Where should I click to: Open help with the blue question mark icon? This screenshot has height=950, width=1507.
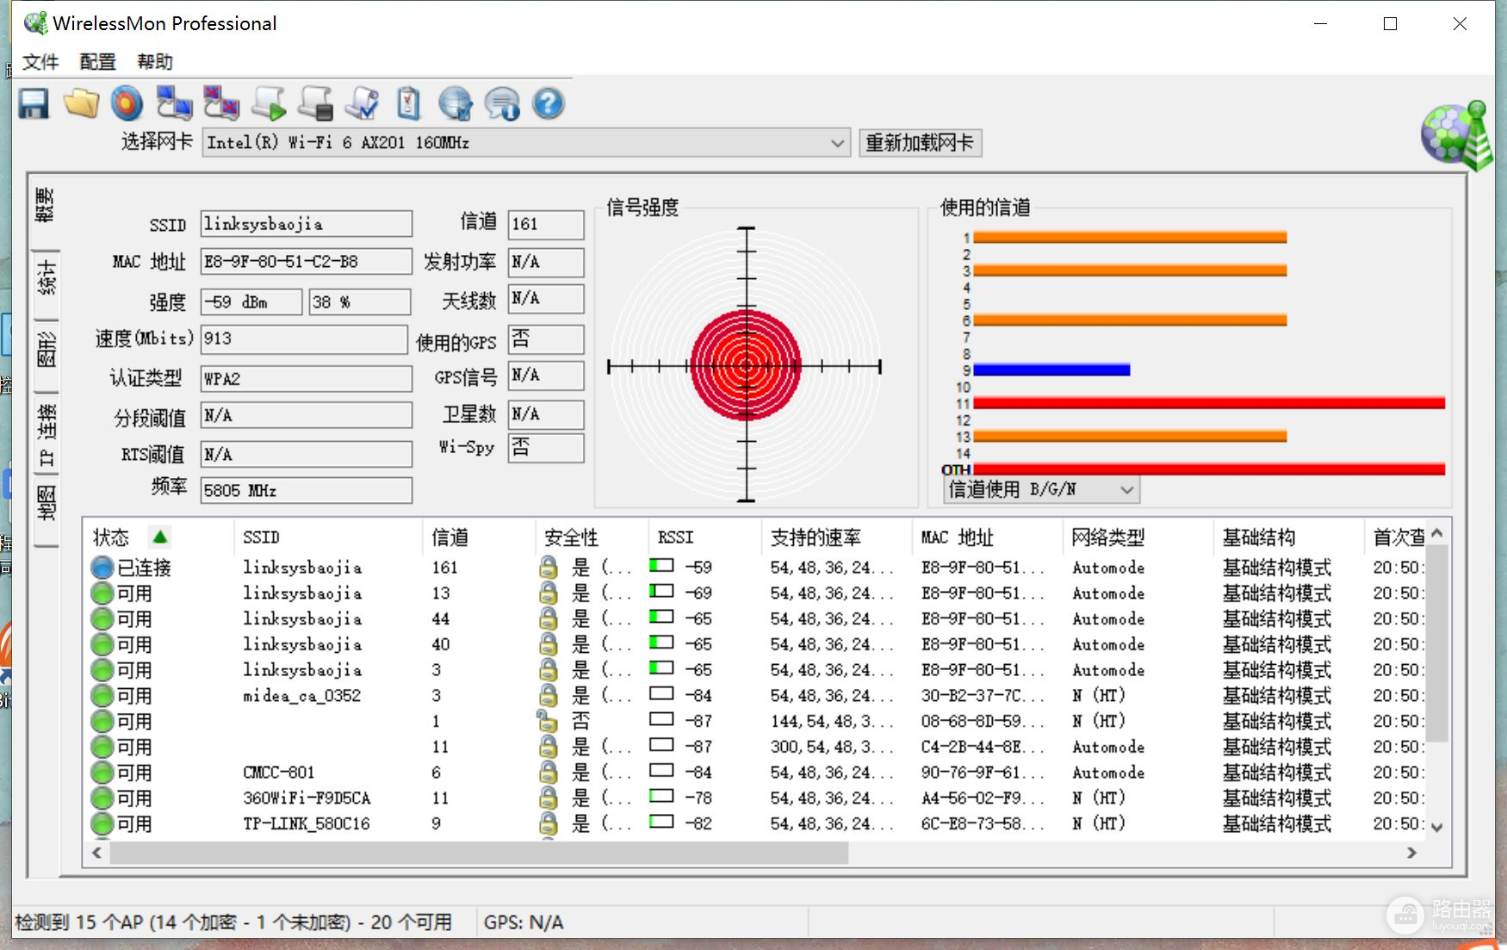[549, 104]
